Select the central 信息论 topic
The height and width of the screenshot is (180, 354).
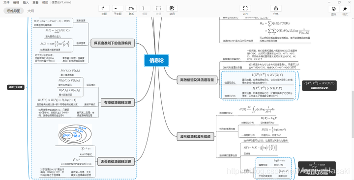[x=156, y=60]
